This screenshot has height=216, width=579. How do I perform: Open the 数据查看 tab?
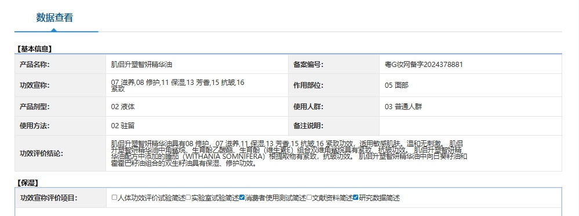pyautogui.click(x=54, y=18)
